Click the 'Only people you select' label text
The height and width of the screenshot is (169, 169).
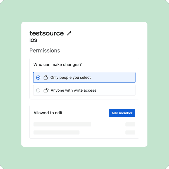pyautogui.click(x=70, y=77)
